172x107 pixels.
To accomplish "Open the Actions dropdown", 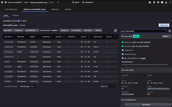I will point(166,36).
